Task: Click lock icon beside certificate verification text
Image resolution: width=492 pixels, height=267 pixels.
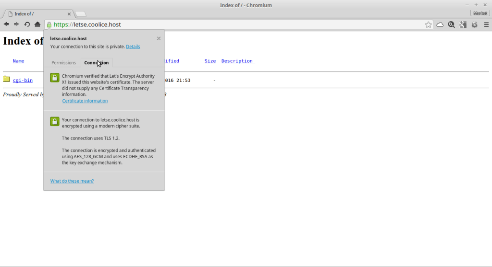Action: [x=55, y=78]
